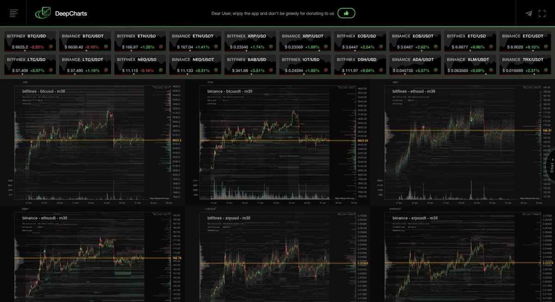Click the DeepCharts logo icon
Screen dimensions: 555x302
[x=44, y=12]
